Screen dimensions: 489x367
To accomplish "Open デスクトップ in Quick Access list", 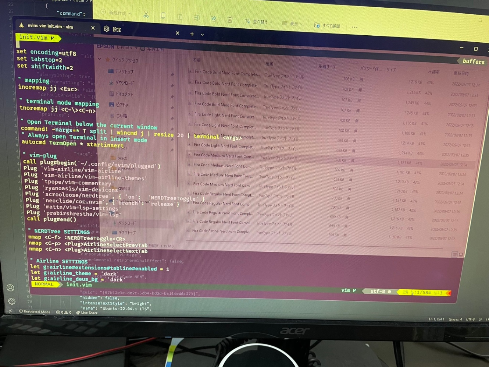I will coord(121,71).
